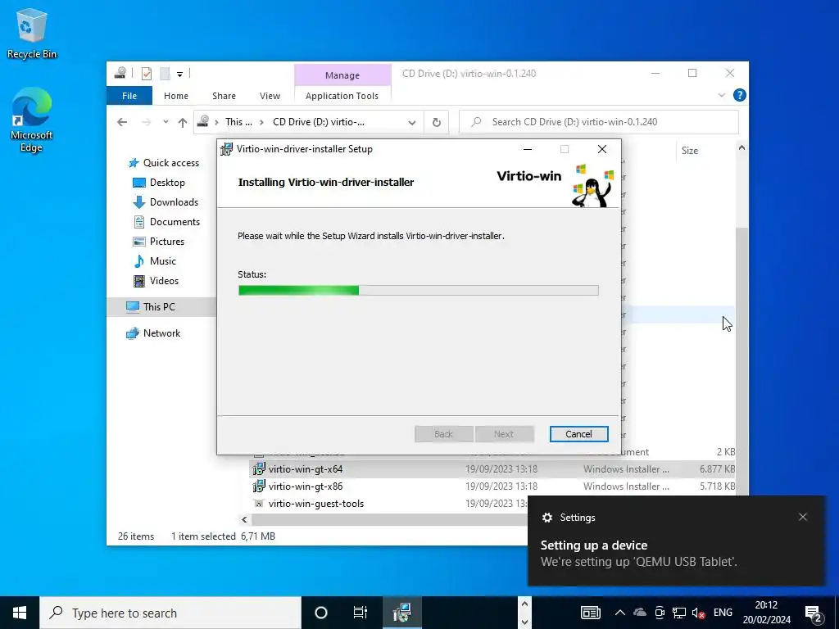Refresh the CD Drive folder view
839x629 pixels.
437,122
